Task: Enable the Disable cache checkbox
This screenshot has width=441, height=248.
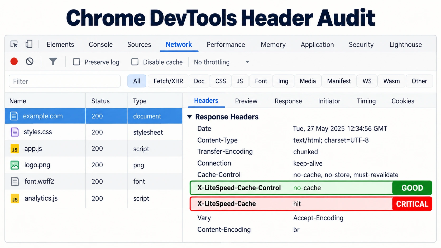Action: click(135, 62)
